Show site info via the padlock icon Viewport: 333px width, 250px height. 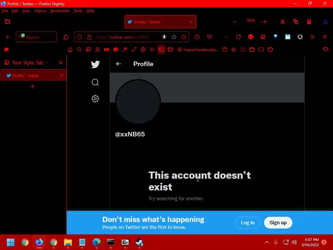[89, 37]
